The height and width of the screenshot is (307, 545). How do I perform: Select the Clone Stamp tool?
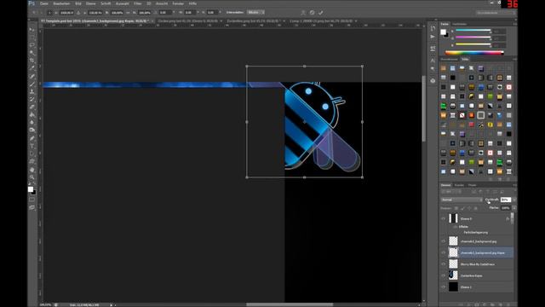pos(32,92)
